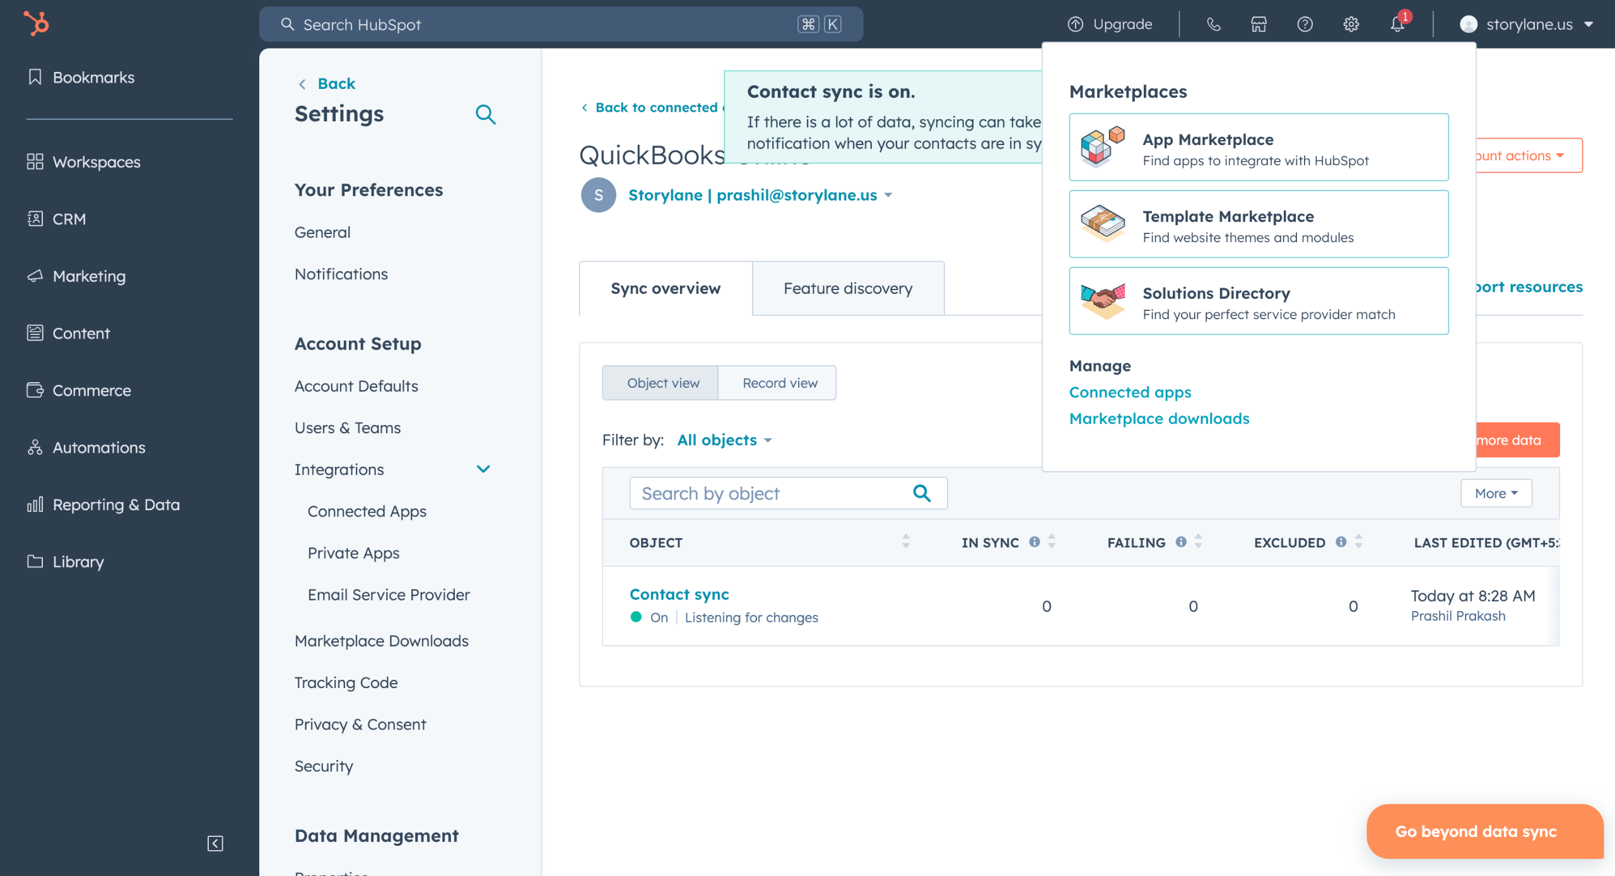Click the HubSpot sprocket logo
1615x876 pixels.
[36, 24]
